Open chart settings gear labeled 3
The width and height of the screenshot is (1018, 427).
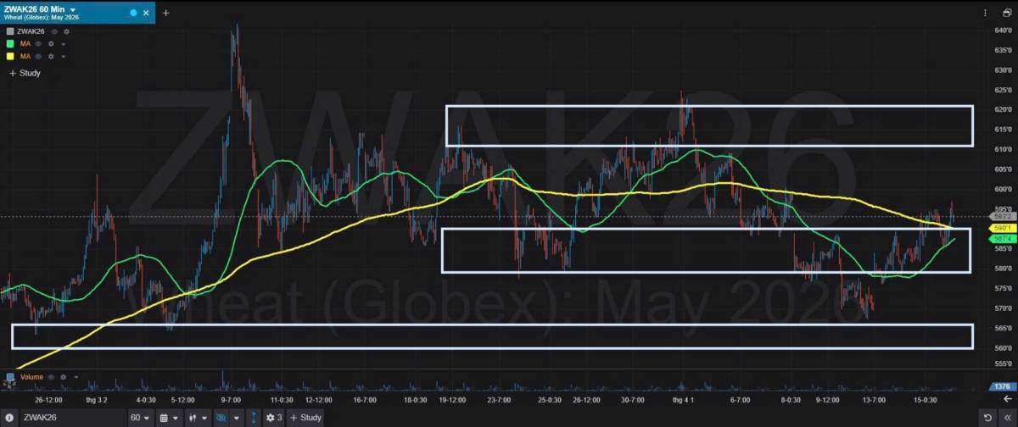(271, 418)
